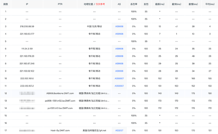
Task: Click the IP column header
Action: 27,4
